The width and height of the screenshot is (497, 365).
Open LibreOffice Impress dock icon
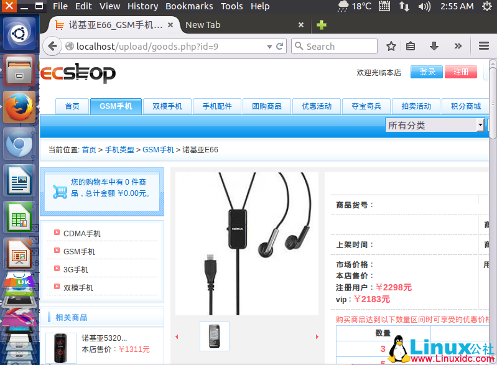point(19,254)
